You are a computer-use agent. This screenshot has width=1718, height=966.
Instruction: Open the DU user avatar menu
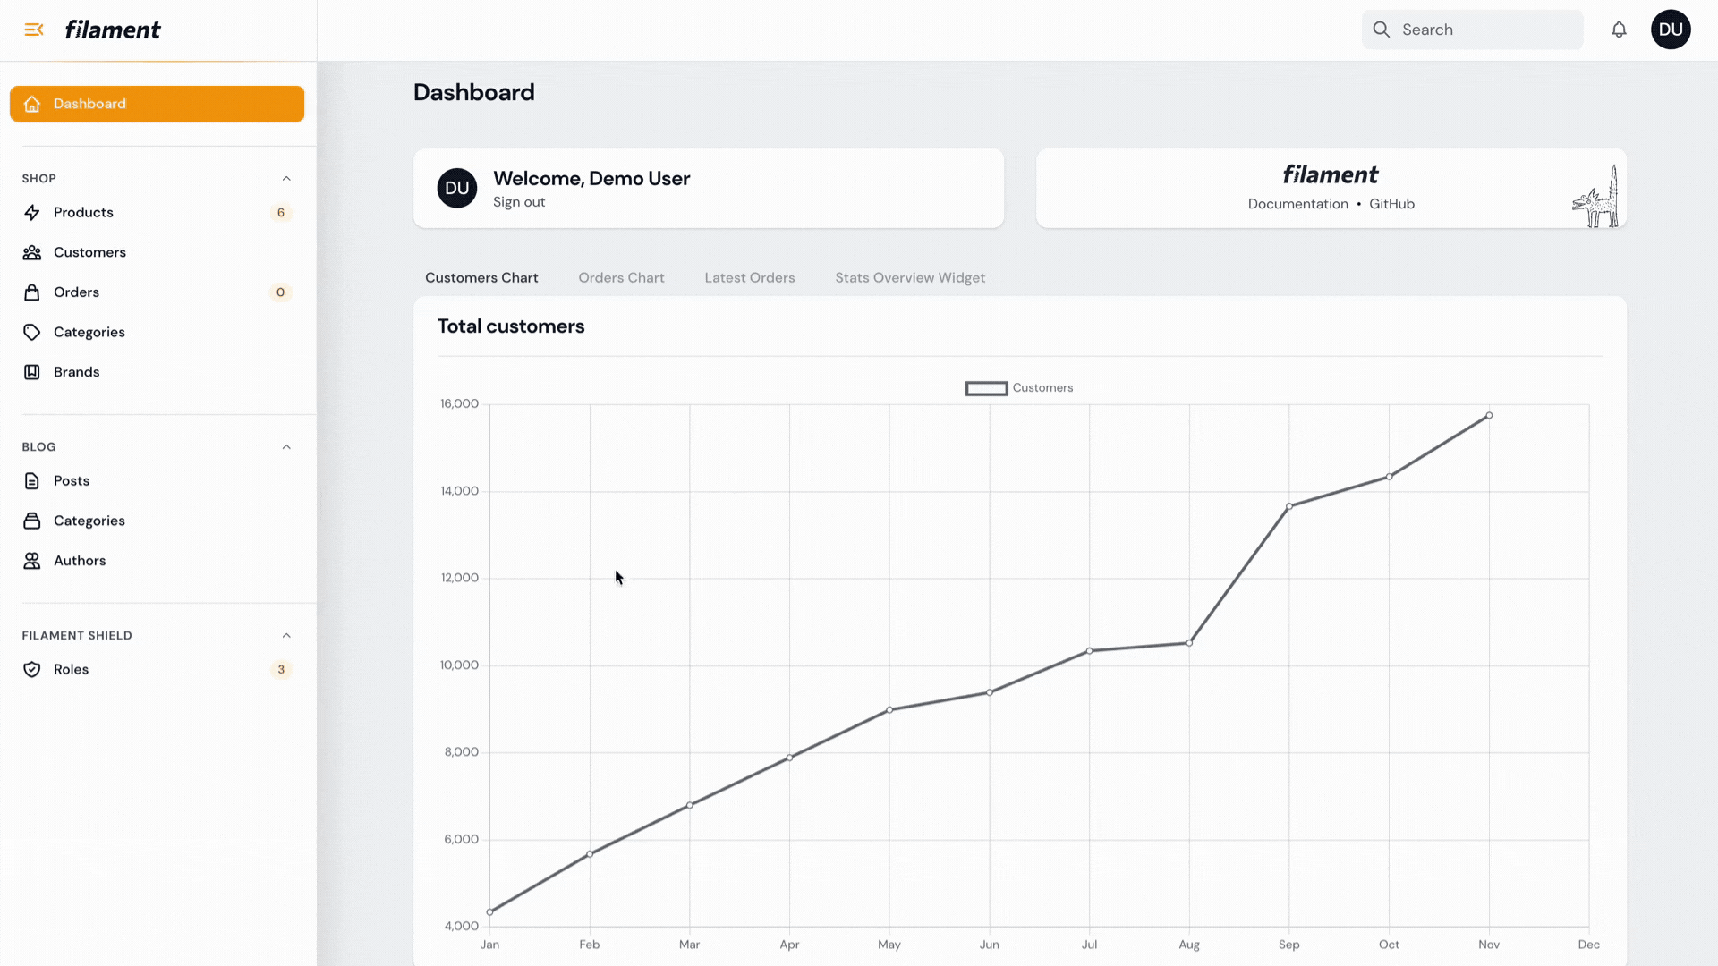coord(1670,30)
